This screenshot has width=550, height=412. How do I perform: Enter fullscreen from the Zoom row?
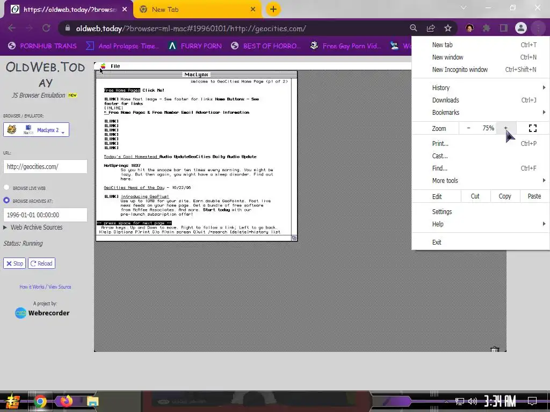pyautogui.click(x=532, y=128)
